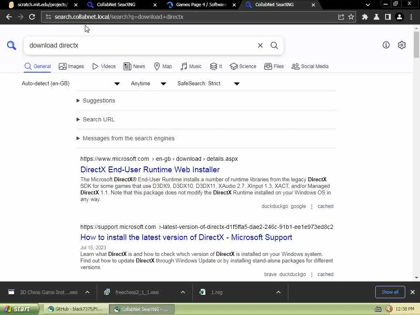Open cached link for DirectX Runtime result

tap(325, 206)
